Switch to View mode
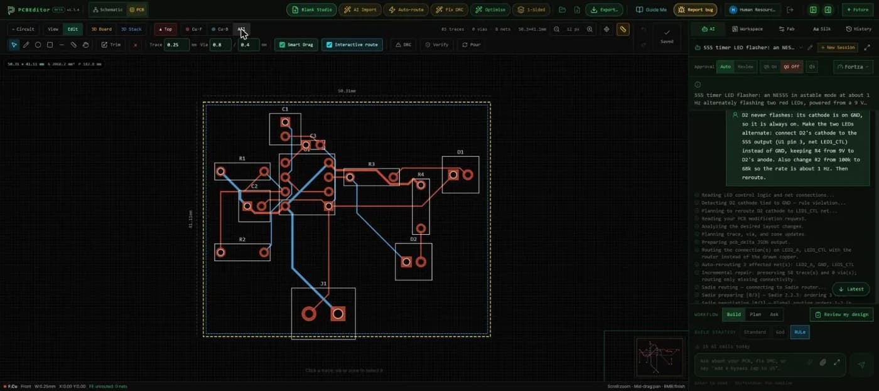The height and width of the screenshot is (391, 879). 53,29
